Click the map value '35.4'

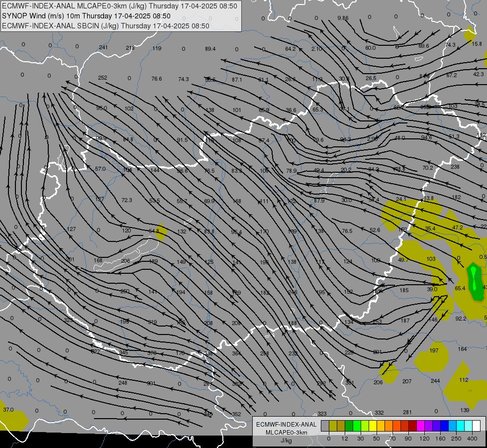point(430,228)
